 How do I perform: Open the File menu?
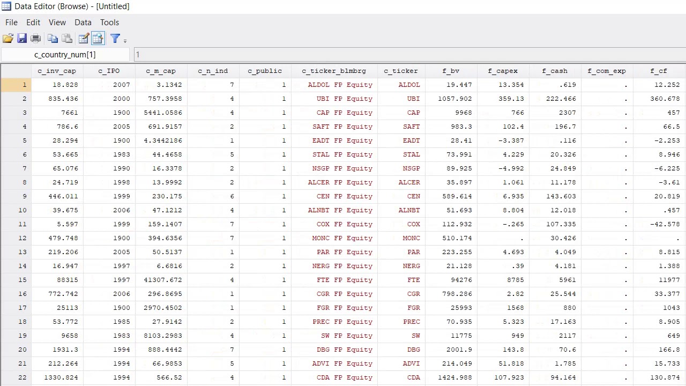[x=11, y=23]
